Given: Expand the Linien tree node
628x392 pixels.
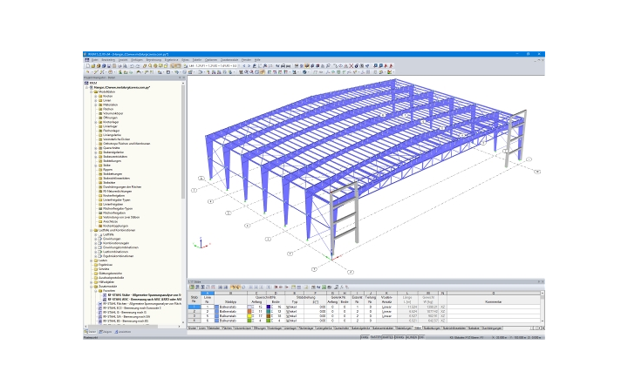Looking at the screenshot, I should pyautogui.click(x=96, y=100).
